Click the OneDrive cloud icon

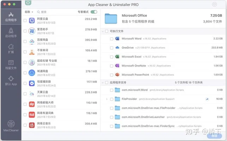[x=117, y=48]
